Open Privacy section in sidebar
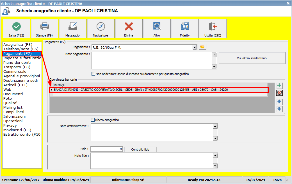Viewport: 292px width, 184px height. point(10,125)
